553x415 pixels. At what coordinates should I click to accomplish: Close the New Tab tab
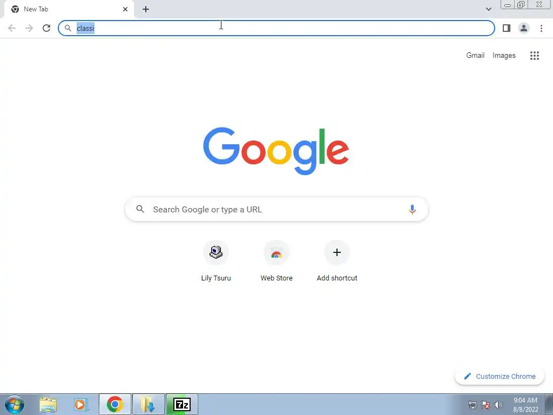(x=125, y=9)
